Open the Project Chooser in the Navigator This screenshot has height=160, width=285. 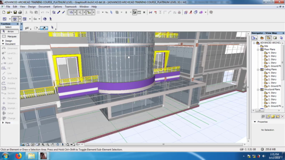[254, 38]
